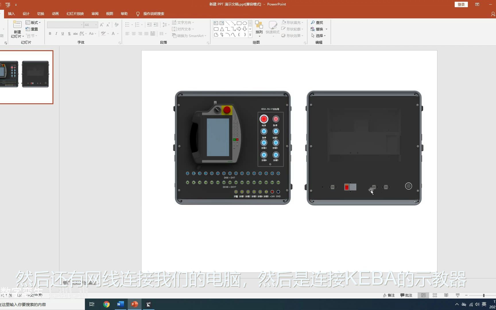Open the 替换 replace dropdown arrow
The width and height of the screenshot is (496, 310).
click(x=326, y=29)
